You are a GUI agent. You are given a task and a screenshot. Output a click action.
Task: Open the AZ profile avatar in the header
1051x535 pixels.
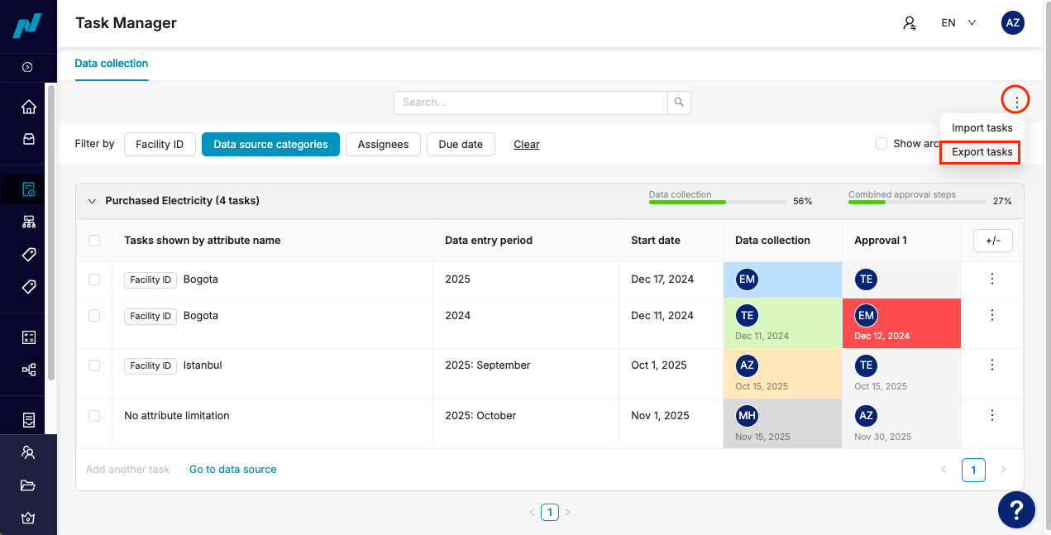click(x=1013, y=23)
